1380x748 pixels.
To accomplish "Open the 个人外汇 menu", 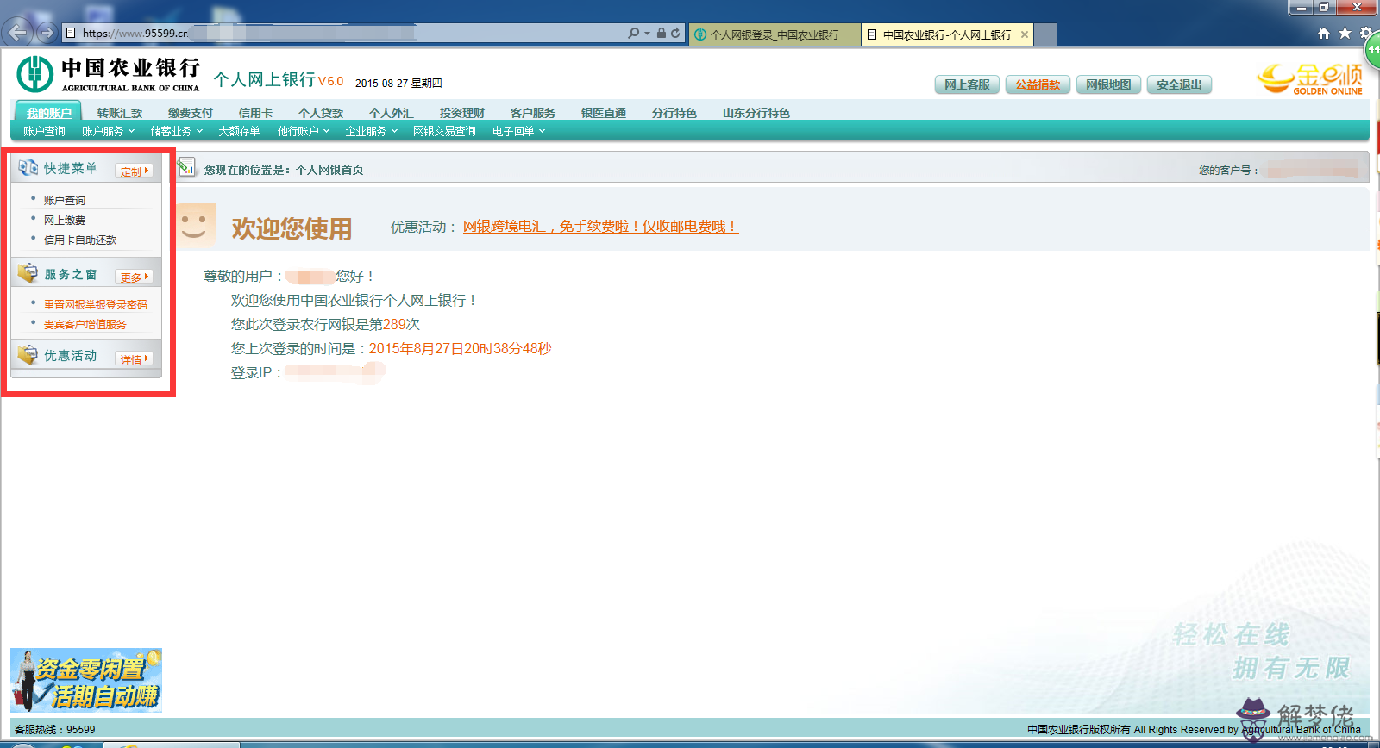I will 392,113.
